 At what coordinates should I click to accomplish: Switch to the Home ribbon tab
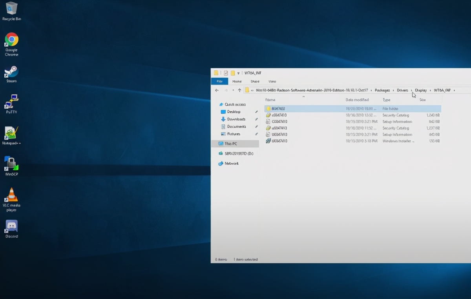click(237, 81)
